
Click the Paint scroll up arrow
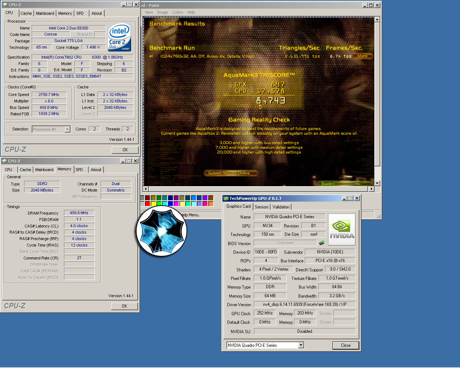point(377,19)
